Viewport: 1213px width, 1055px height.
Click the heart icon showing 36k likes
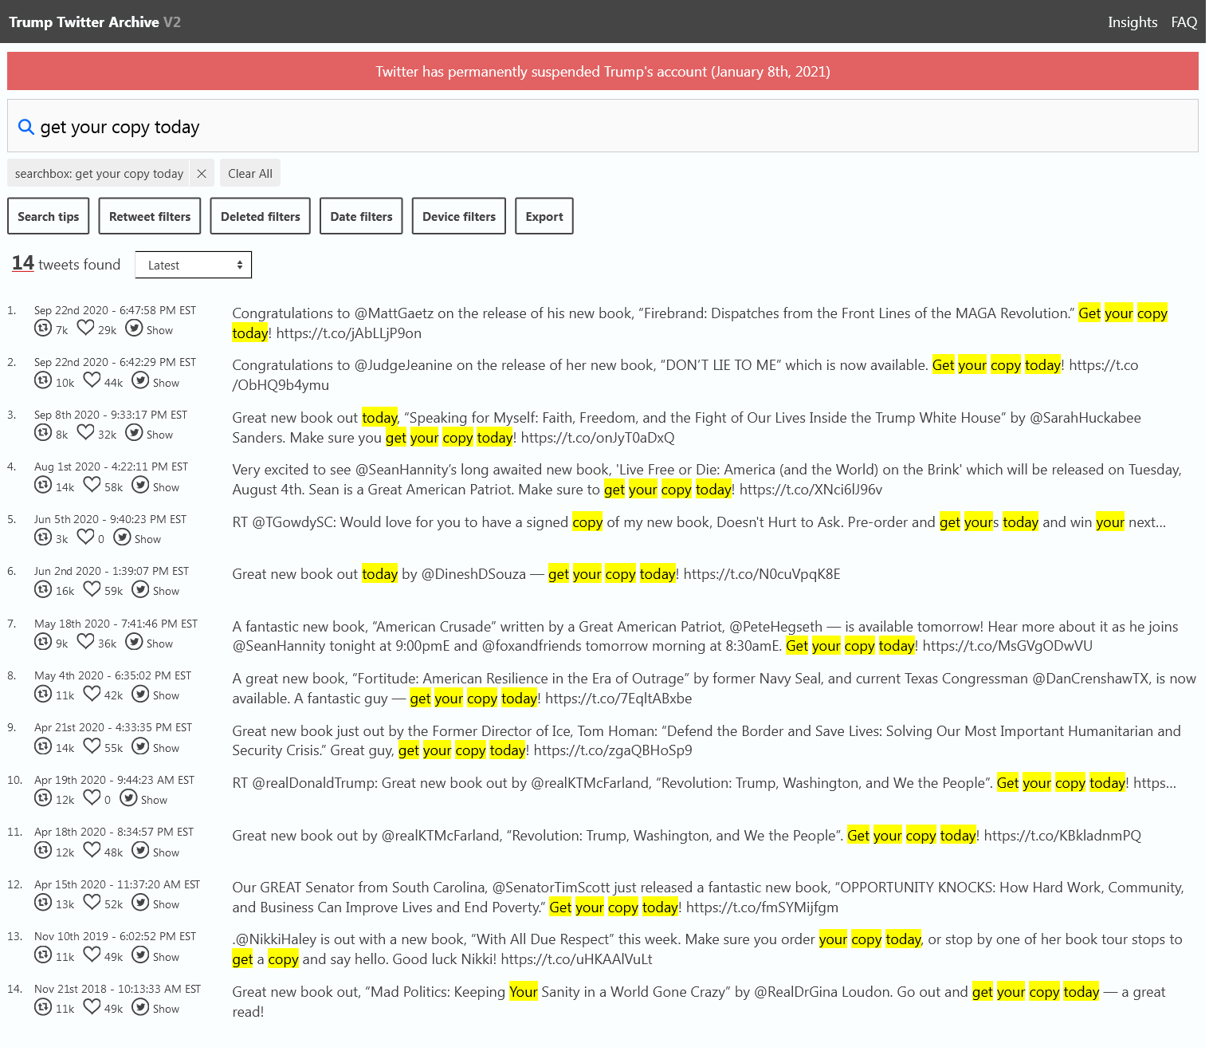pyautogui.click(x=85, y=641)
